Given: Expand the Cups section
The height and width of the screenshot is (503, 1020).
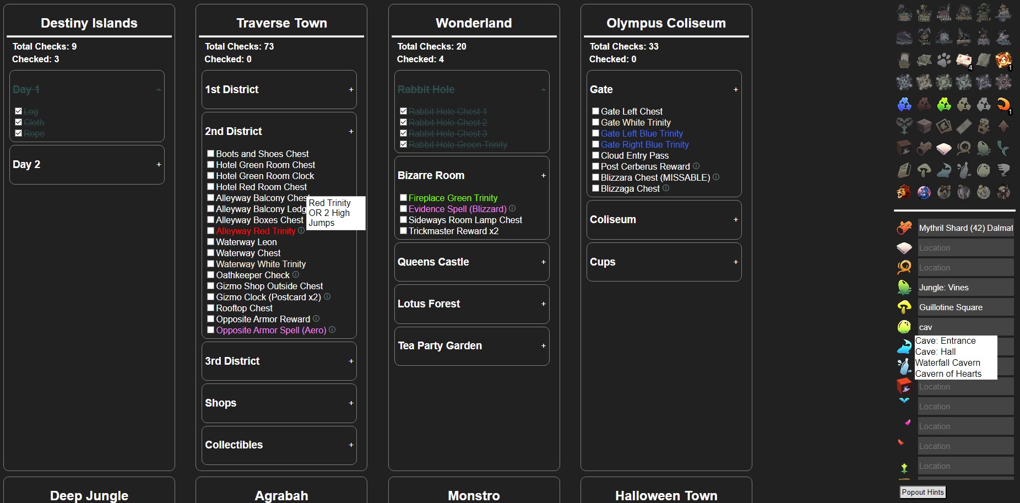Looking at the screenshot, I should pos(735,262).
